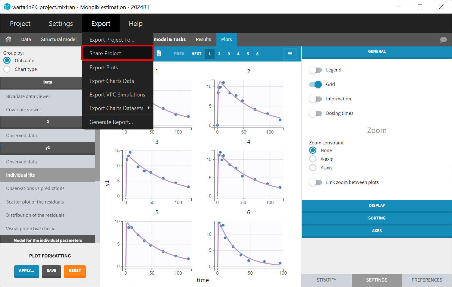Enable the Dosing times toggle
This screenshot has width=452, height=287.
315,113
